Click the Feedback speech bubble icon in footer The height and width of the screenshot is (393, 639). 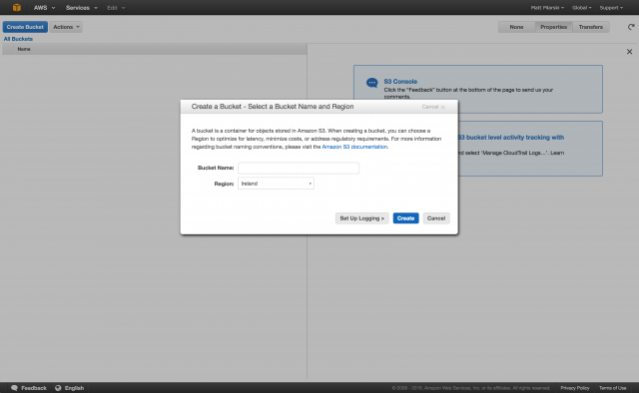click(x=14, y=388)
